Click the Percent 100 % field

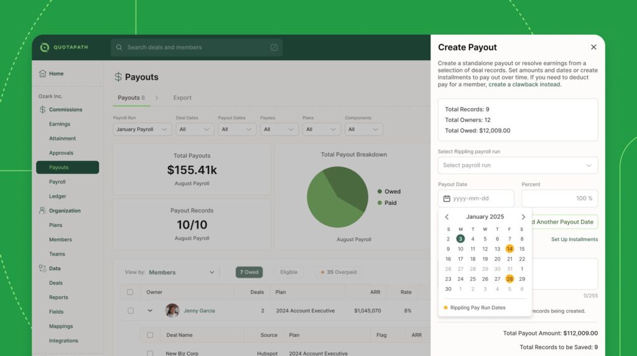pyautogui.click(x=560, y=198)
